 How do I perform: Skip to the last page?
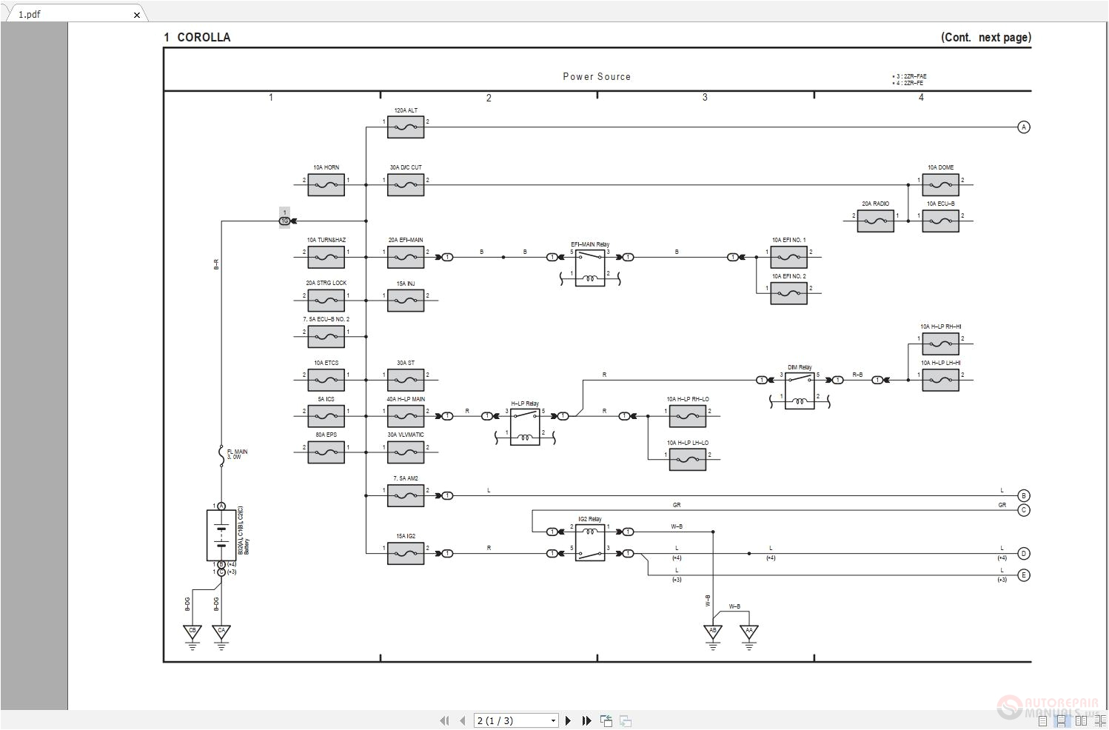[586, 720]
